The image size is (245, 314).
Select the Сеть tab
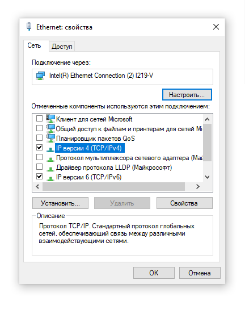pyautogui.click(x=34, y=45)
